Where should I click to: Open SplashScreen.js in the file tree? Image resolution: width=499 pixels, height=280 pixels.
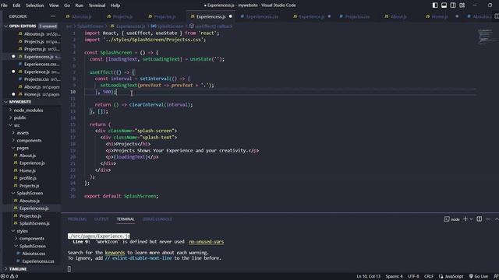(34, 223)
